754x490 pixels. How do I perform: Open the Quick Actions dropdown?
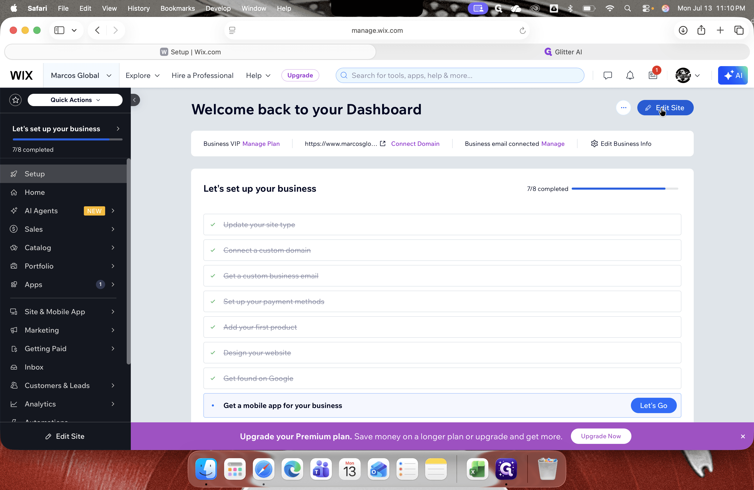point(75,100)
